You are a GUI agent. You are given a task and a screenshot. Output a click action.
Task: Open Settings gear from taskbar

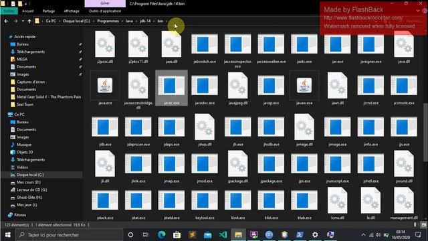click(x=315, y=235)
